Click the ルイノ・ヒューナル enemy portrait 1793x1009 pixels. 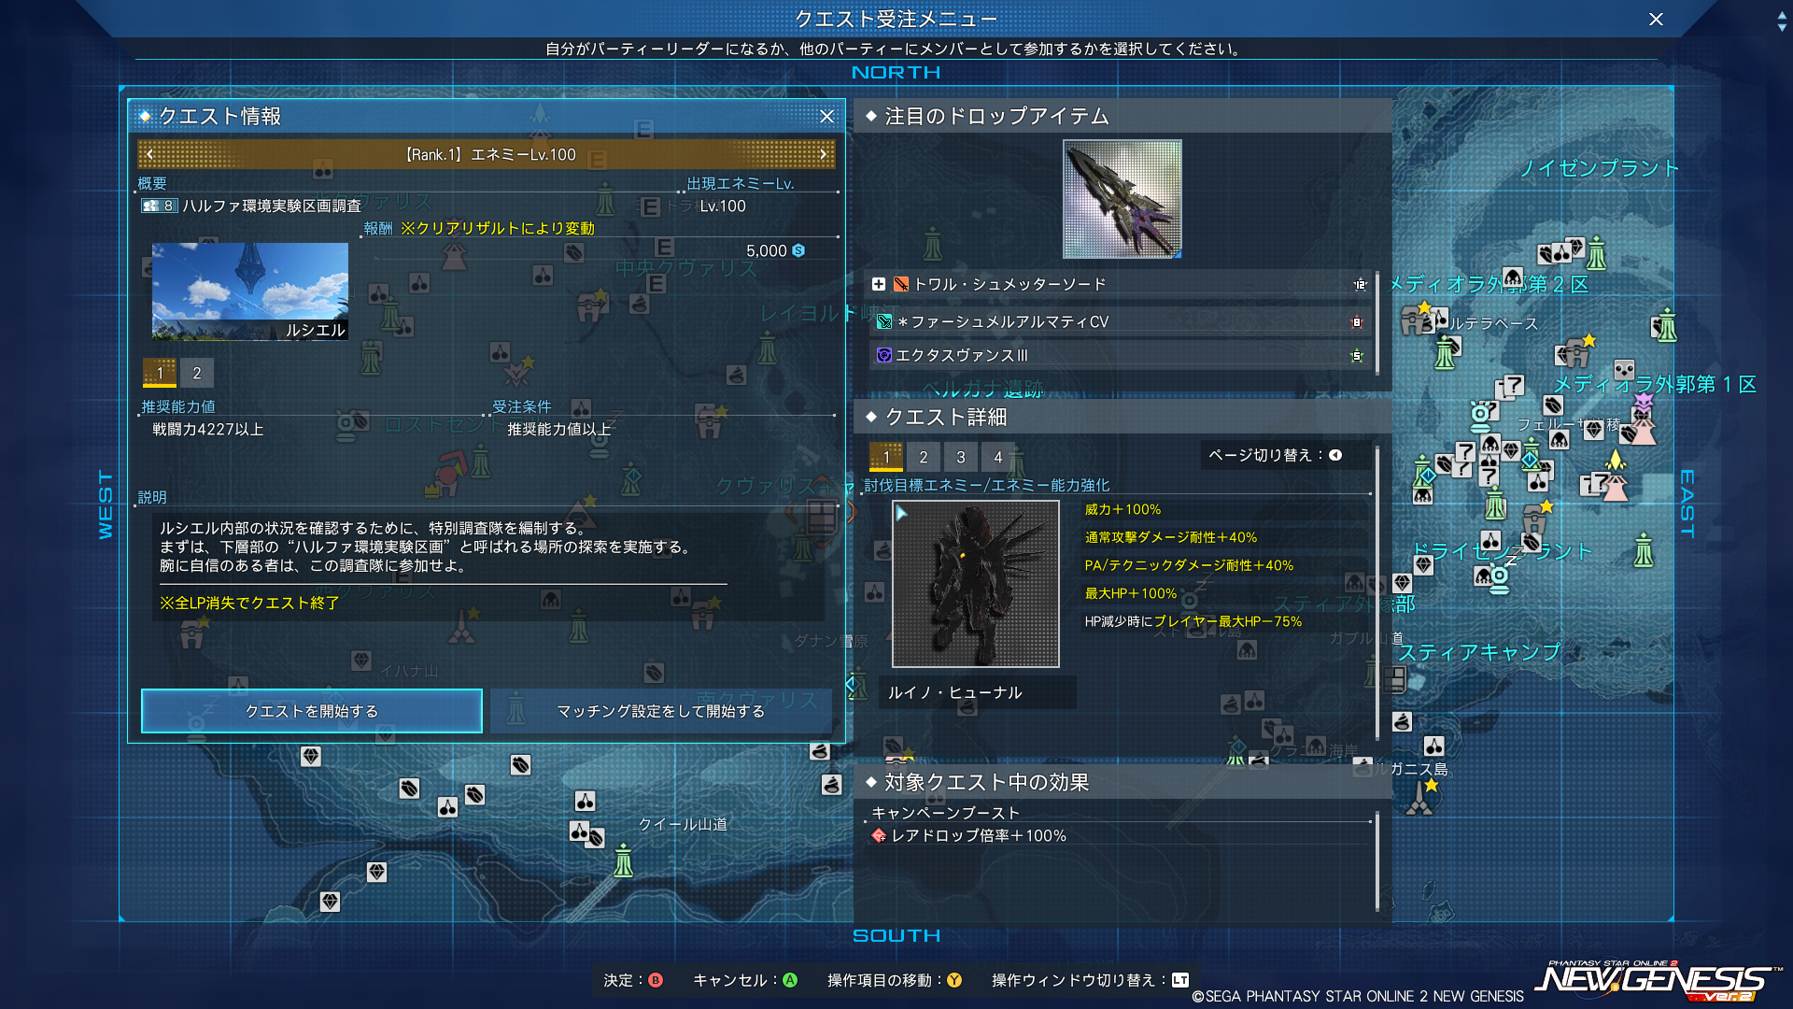[975, 584]
